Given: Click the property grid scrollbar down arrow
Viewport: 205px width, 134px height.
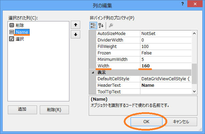Looking at the screenshot, I should coord(194,91).
